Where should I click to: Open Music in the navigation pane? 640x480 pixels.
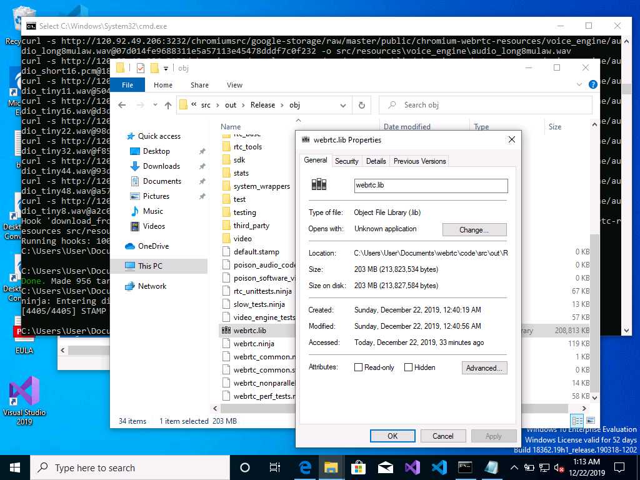click(152, 211)
